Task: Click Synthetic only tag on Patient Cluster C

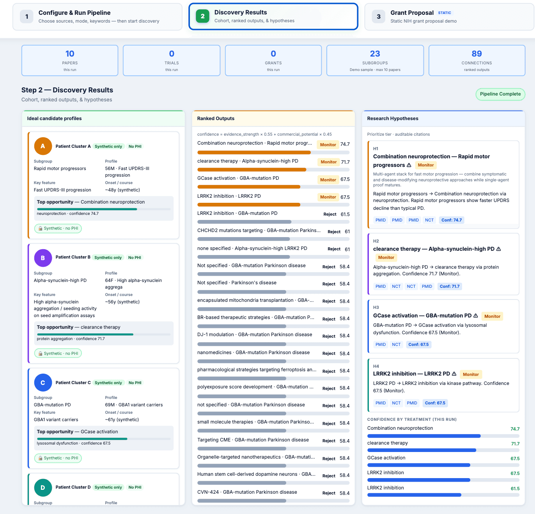Action: coord(108,383)
